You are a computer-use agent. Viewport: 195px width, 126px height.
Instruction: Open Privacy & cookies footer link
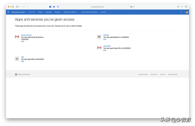pyautogui.click(x=143, y=75)
